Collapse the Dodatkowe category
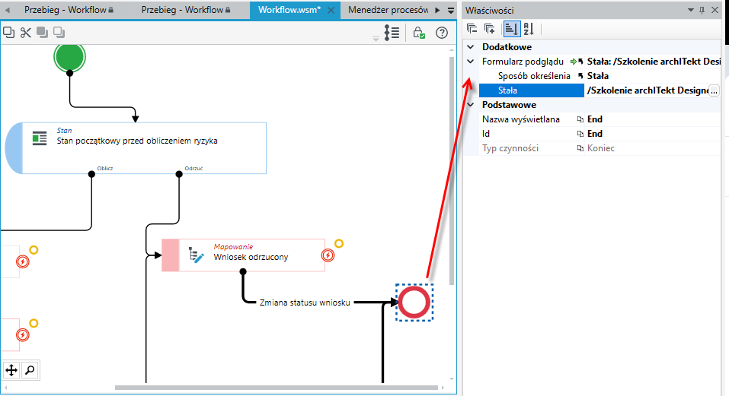The height and width of the screenshot is (396, 729). pyautogui.click(x=471, y=47)
